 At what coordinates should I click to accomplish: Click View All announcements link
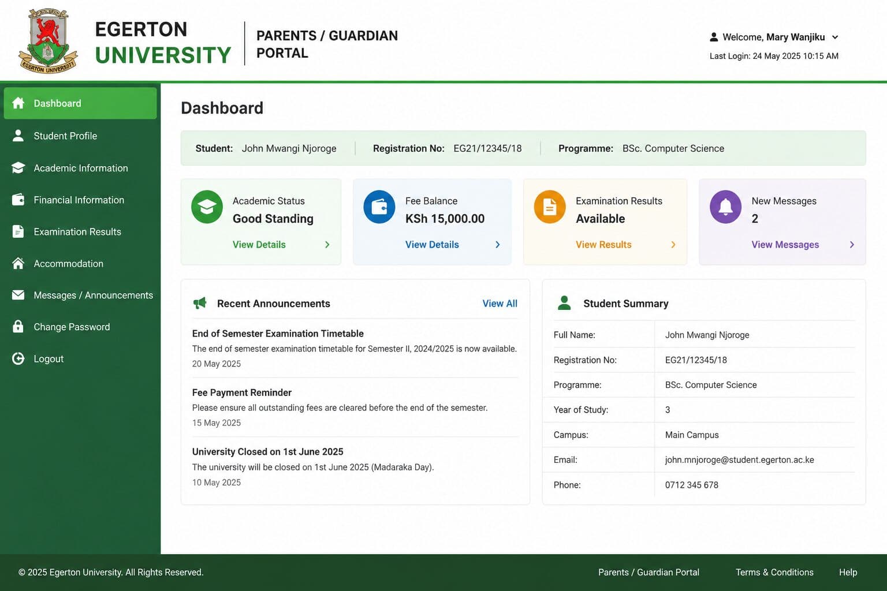[x=500, y=304]
